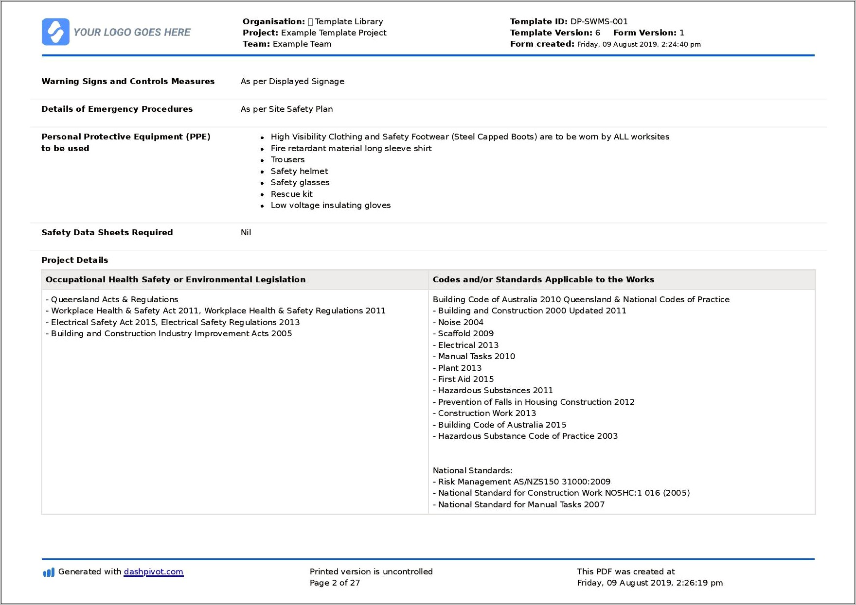
Task: Click 'National Standard for Construction Work NOSHC' entry
Action: 561,493
